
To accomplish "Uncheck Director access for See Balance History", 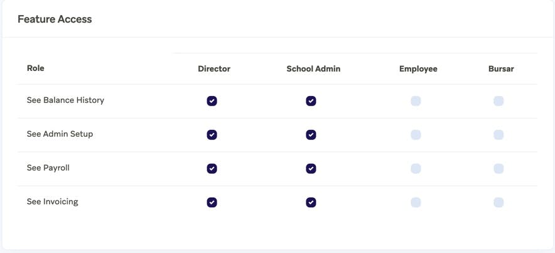I will (x=212, y=101).
